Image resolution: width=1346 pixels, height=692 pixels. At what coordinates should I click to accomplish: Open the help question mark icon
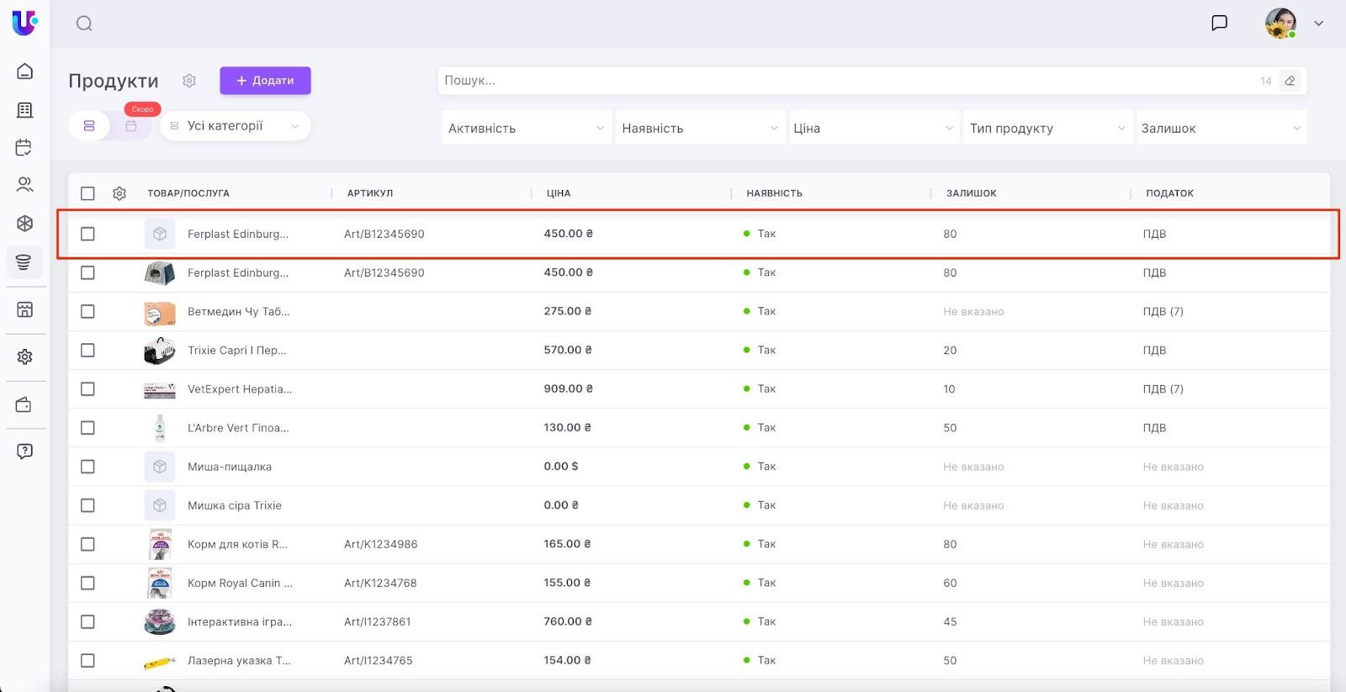pos(24,452)
